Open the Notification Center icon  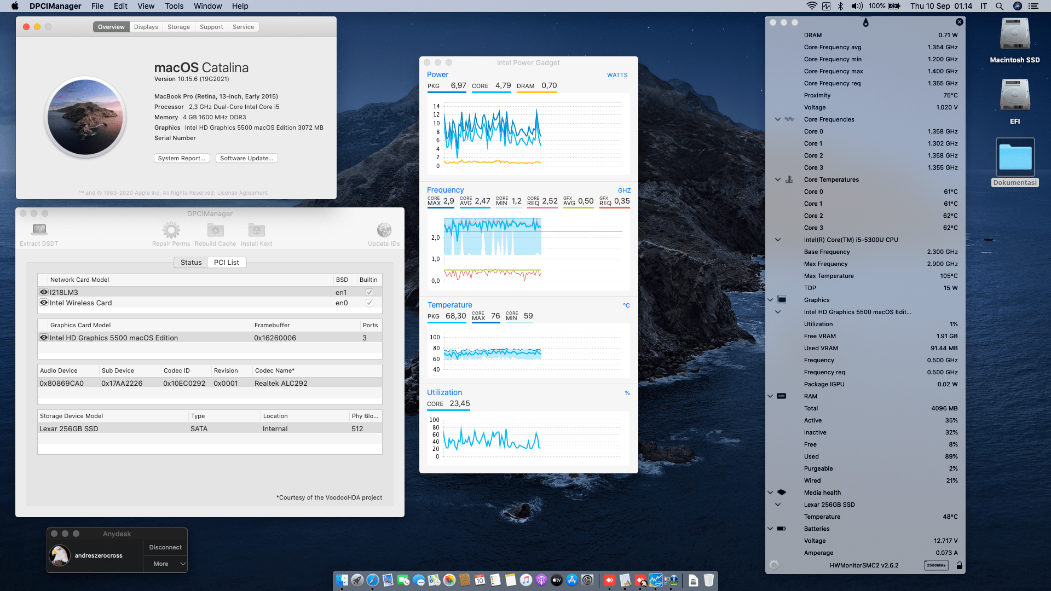click(1033, 6)
